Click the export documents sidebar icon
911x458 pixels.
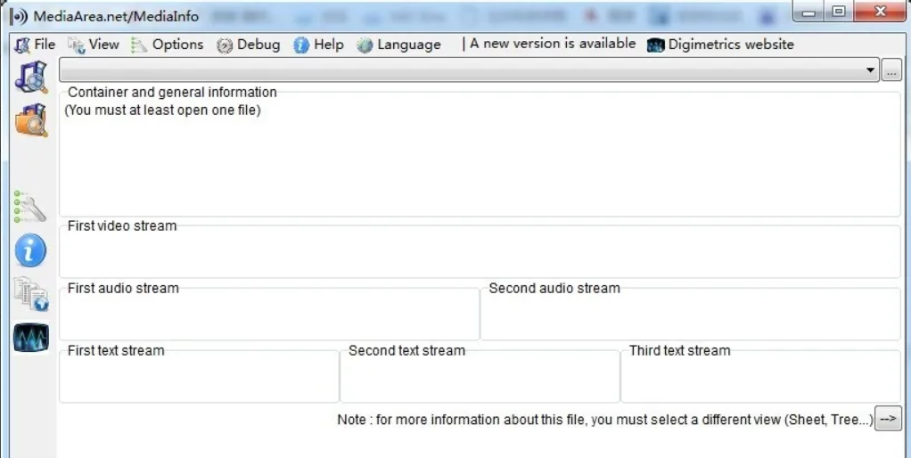pos(30,294)
